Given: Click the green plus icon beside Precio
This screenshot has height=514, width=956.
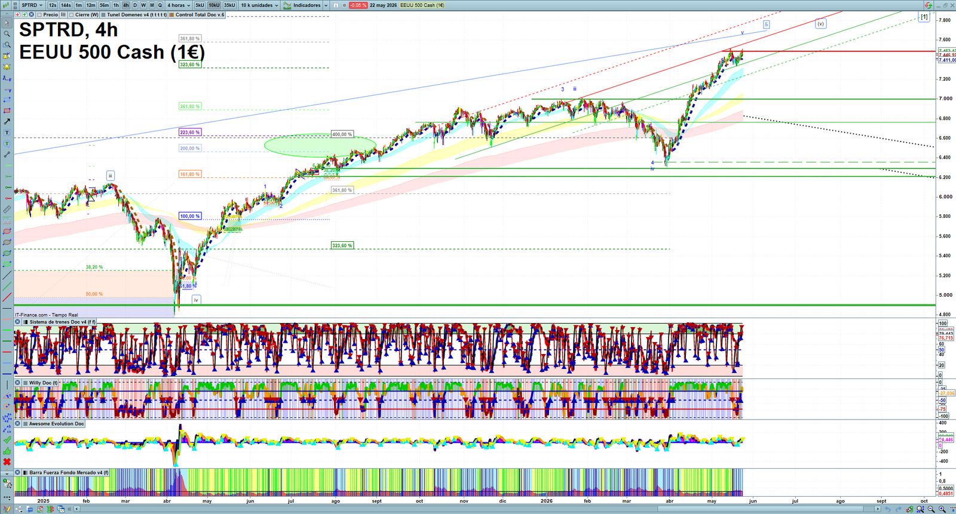Looking at the screenshot, I should pos(24,14).
